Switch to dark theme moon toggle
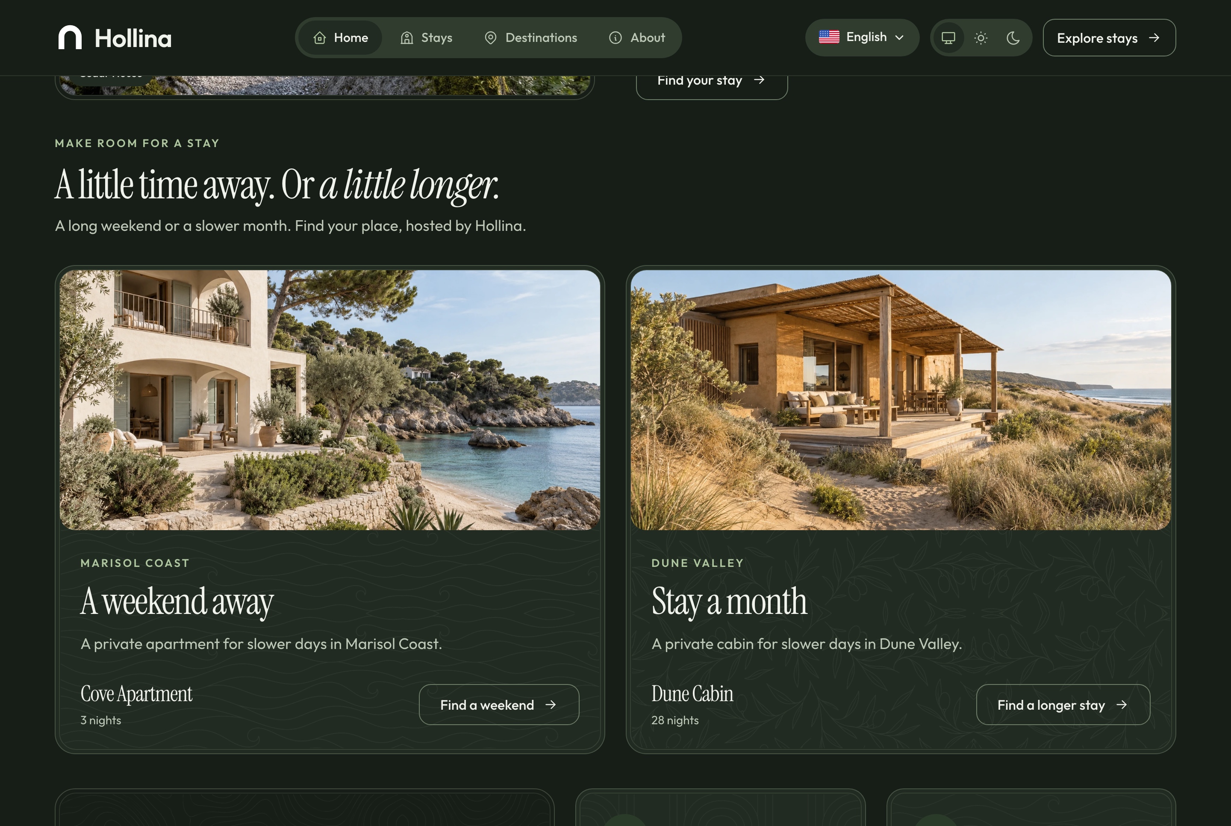This screenshot has width=1231, height=826. pyautogui.click(x=1013, y=38)
